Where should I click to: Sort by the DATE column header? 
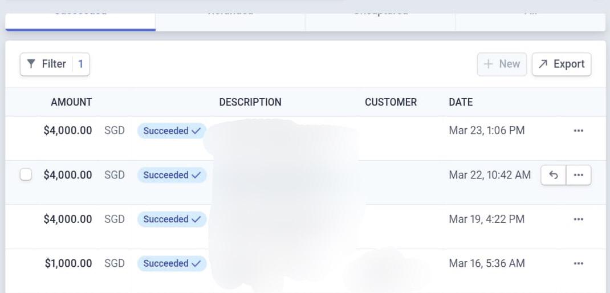pos(461,102)
